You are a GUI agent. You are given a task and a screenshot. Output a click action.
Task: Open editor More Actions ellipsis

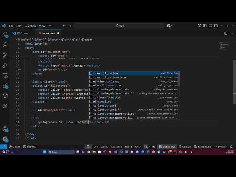pyautogui.click(x=231, y=33)
